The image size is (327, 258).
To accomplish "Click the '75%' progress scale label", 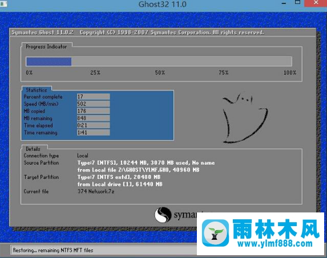I will click(x=224, y=72).
